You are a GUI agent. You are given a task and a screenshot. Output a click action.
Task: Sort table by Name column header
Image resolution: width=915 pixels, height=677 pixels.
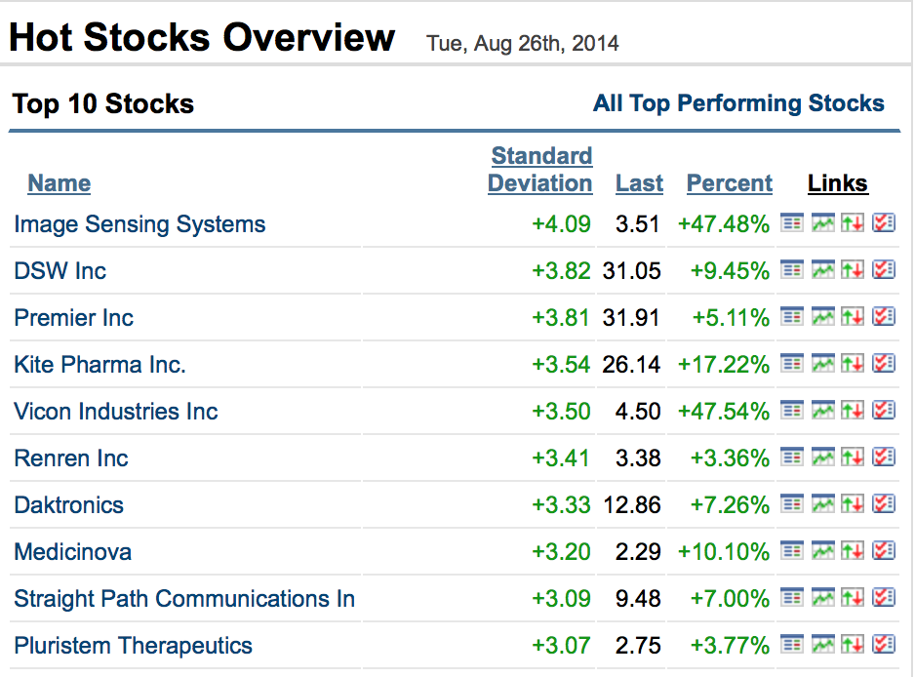pos(59,183)
